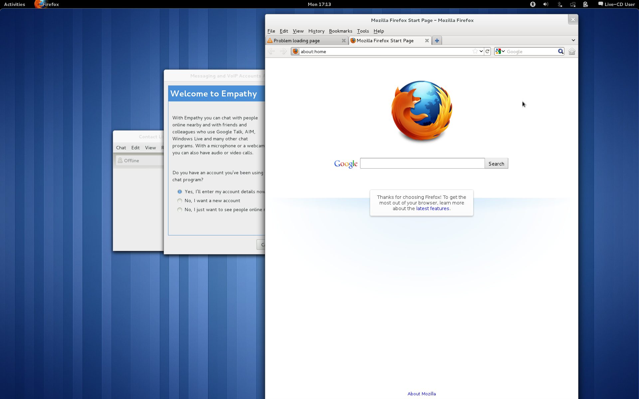Click the Back arrow in Firefox toolbar

tap(271, 51)
